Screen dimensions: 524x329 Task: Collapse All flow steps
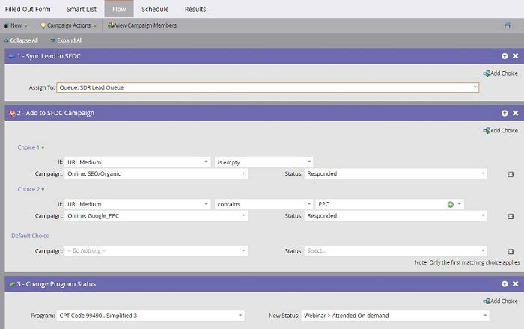(21, 40)
